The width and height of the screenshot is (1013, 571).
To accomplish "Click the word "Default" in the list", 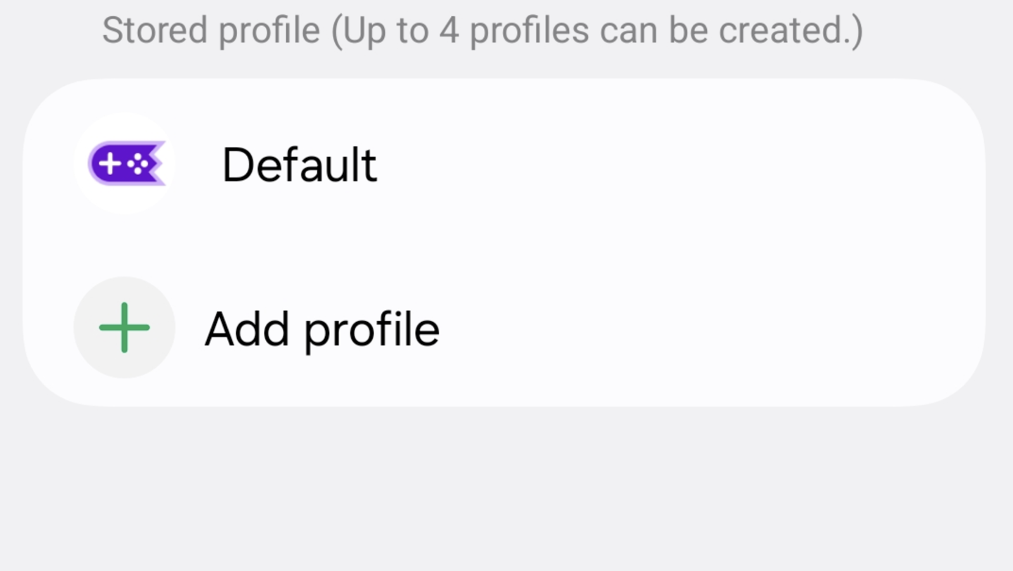I will 300,165.
